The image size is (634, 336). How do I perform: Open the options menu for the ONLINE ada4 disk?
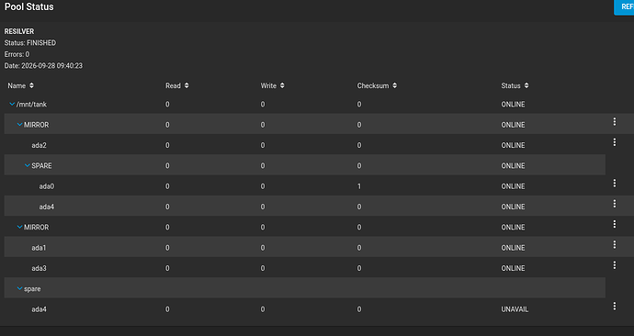(x=614, y=204)
